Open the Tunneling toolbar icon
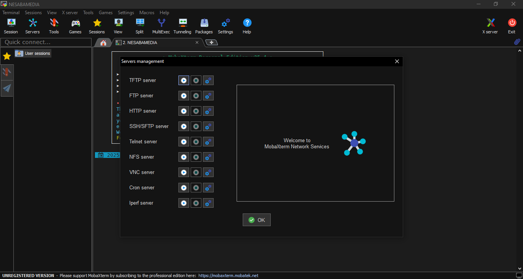 pyautogui.click(x=182, y=26)
